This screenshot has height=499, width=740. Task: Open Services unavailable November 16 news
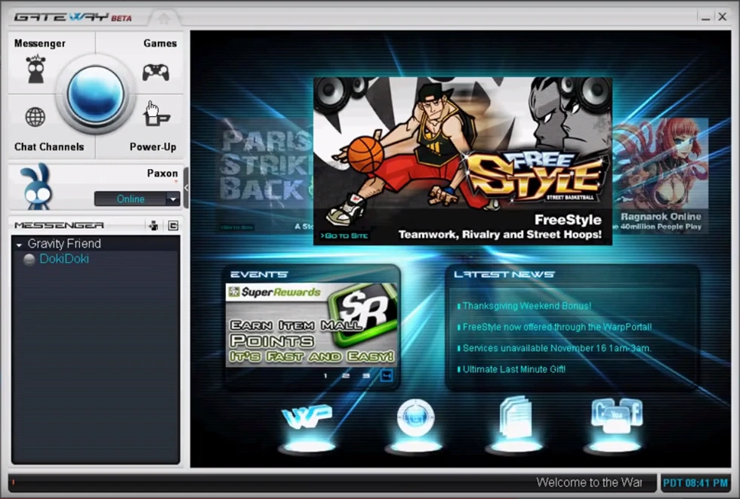pos(557,348)
